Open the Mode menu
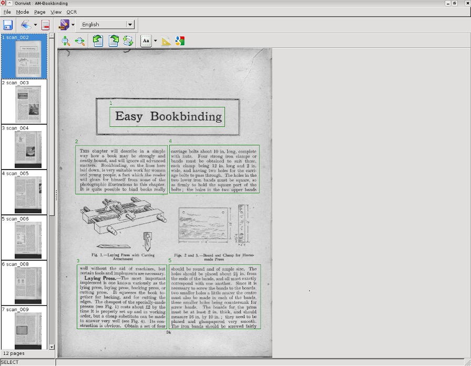Screen dimensions: 471x366 pos(22,12)
